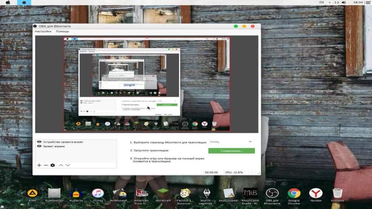Image resolution: width=372 pixels, height=209 pixels.
Task: Launch ArtMoney from the dock
Action: [x=120, y=195]
